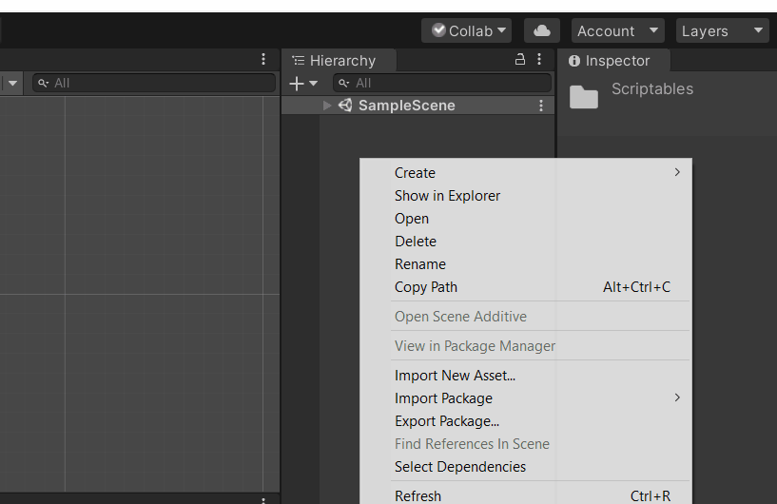Open the Create submenu
This screenshot has height=504, width=777.
click(526, 172)
